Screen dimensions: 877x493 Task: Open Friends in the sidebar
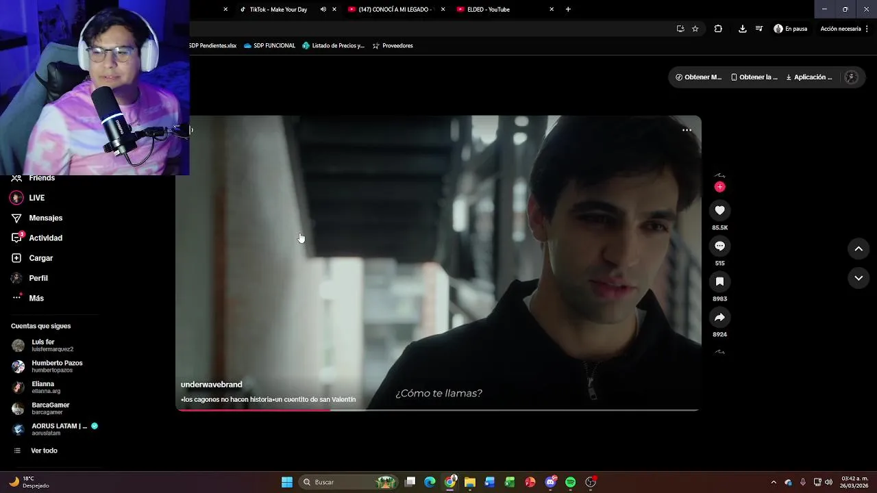[33, 178]
